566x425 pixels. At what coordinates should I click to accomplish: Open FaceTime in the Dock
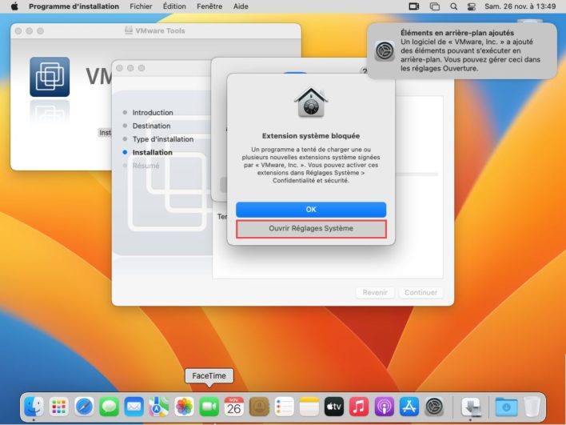pyautogui.click(x=209, y=407)
